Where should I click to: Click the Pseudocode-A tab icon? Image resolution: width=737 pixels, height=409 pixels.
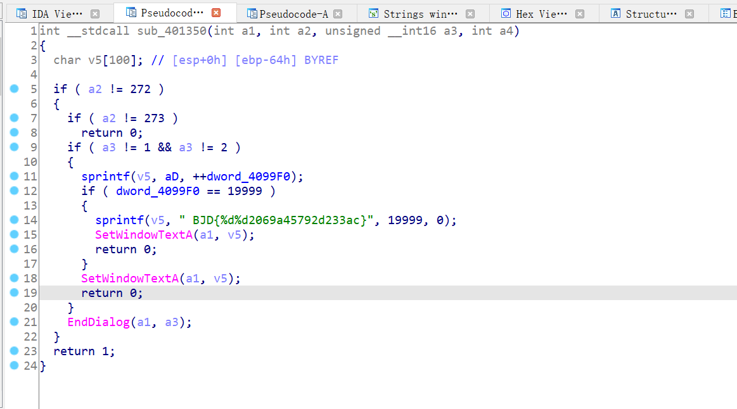[x=252, y=13]
